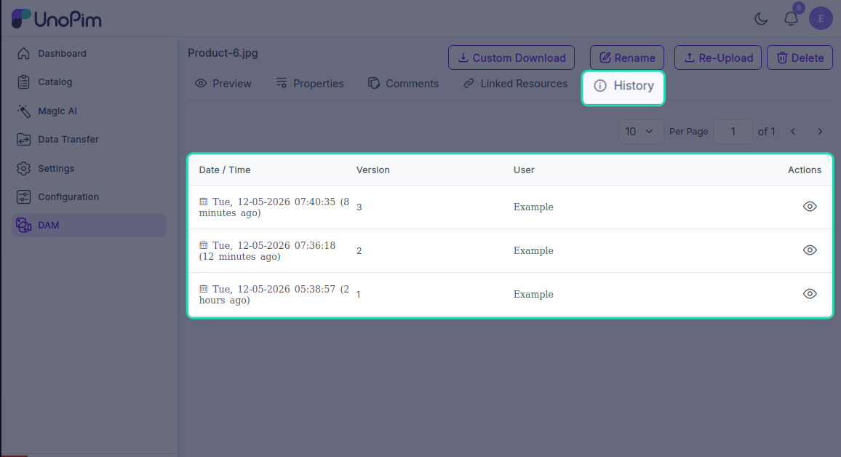Switch to the Comments tab

pos(403,84)
